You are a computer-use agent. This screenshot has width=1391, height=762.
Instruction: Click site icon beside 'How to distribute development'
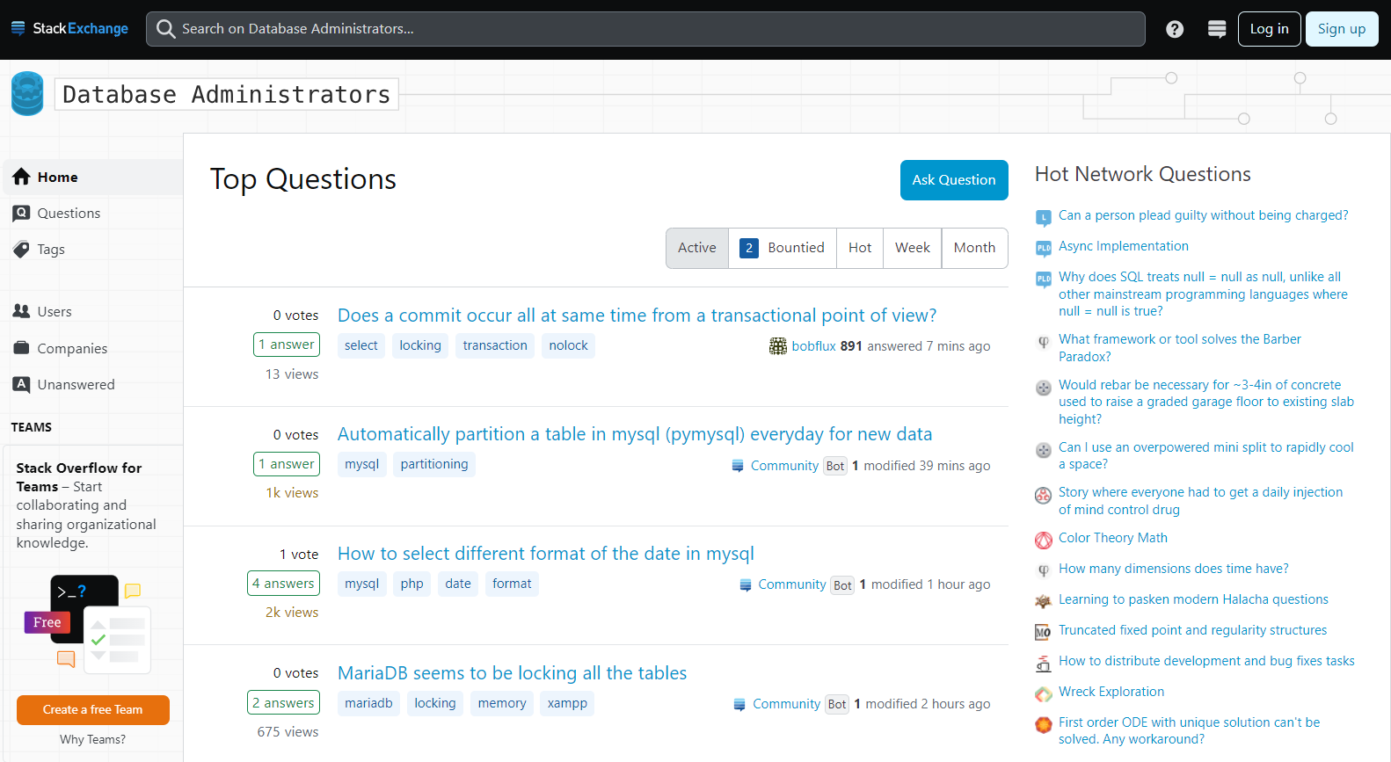tap(1044, 663)
